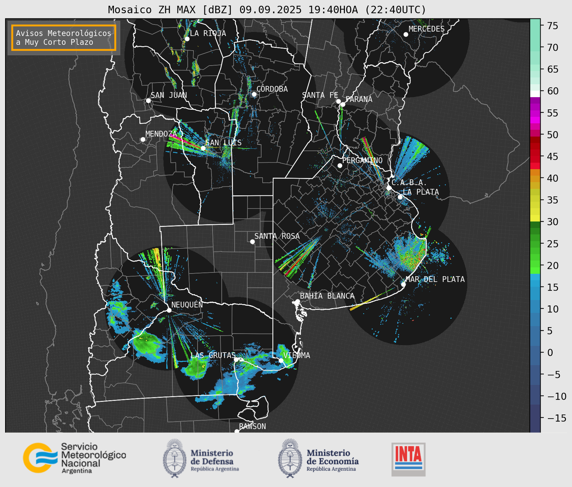Click the green radar echo near Las Grutas
The width and height of the screenshot is (572, 487).
coord(196,368)
